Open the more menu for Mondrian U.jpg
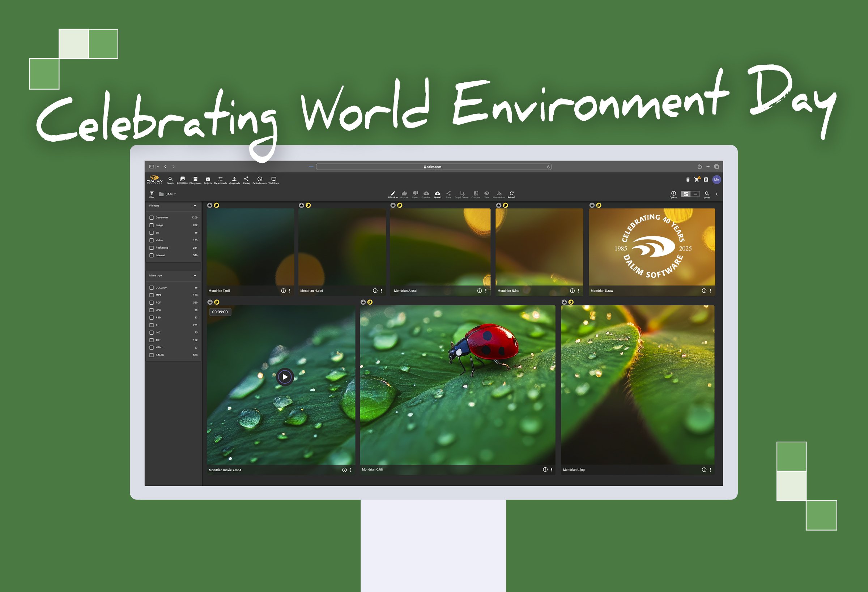 pos(710,469)
